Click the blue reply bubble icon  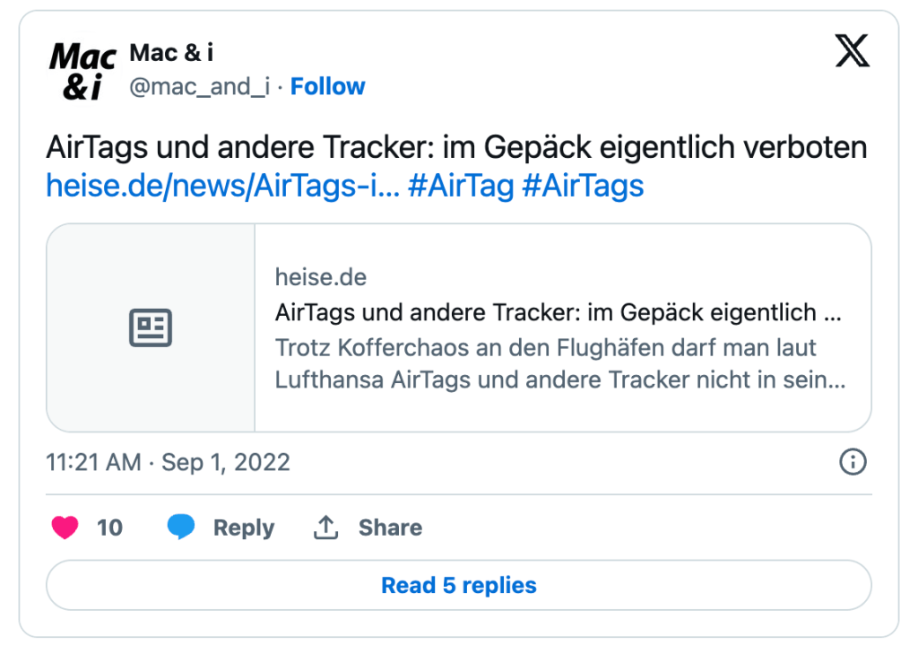pyautogui.click(x=181, y=528)
